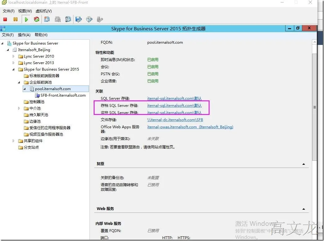Screen dimensions: 324x241
Task: Take a snapshot with the clock camera icon
Action: [x=47, y=20]
